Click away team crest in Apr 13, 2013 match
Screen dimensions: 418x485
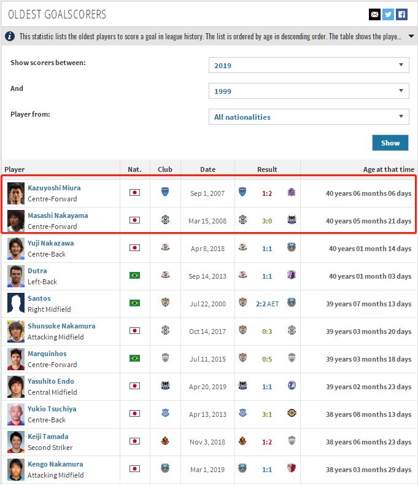(292, 413)
